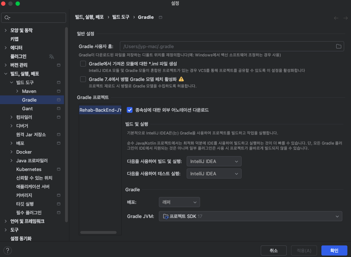Select 플러그인 in the settings tree
The width and height of the screenshot is (351, 257).
(18, 56)
